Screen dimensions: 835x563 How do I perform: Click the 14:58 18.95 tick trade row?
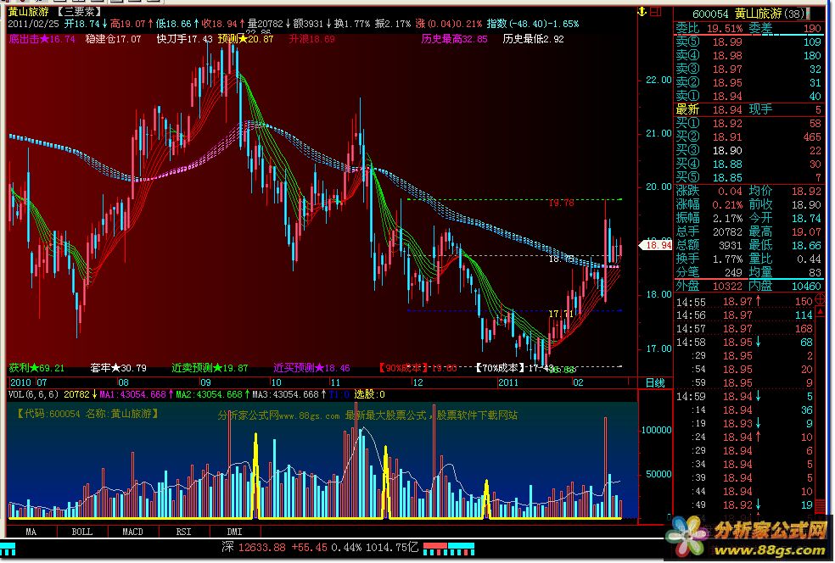[x=744, y=343]
